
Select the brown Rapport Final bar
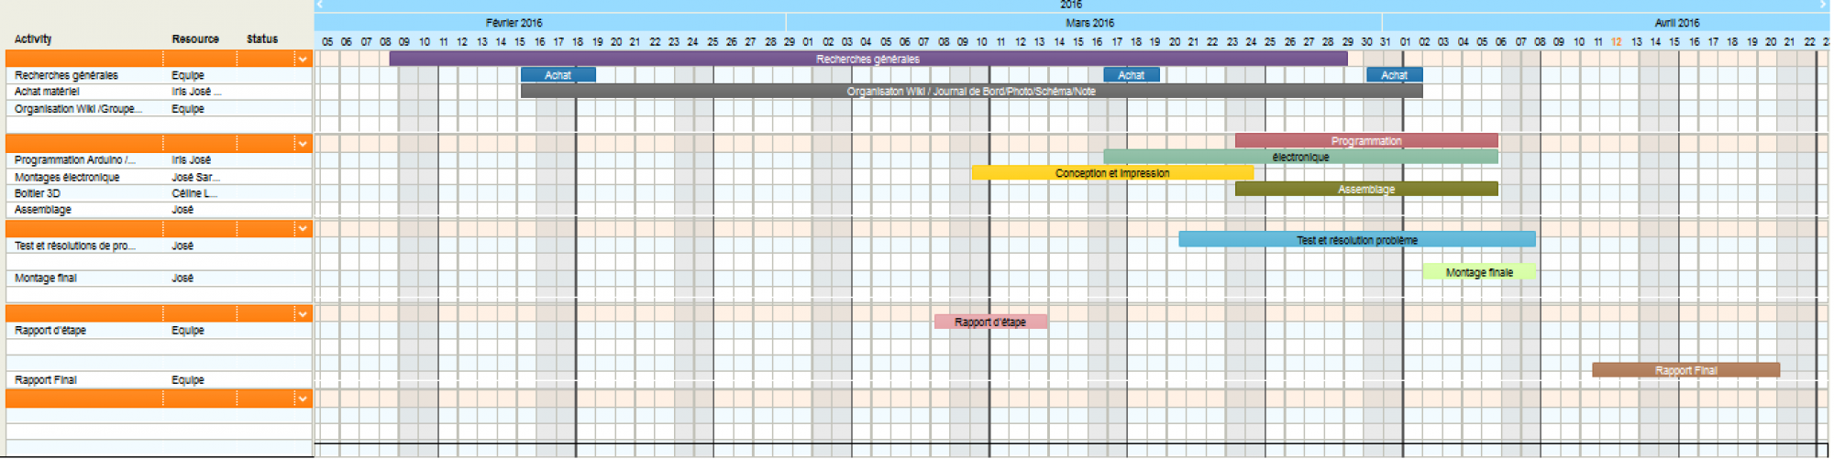coord(1685,370)
